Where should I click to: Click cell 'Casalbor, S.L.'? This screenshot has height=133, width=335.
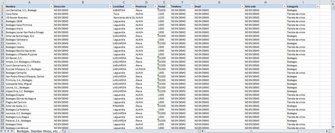[29, 43]
